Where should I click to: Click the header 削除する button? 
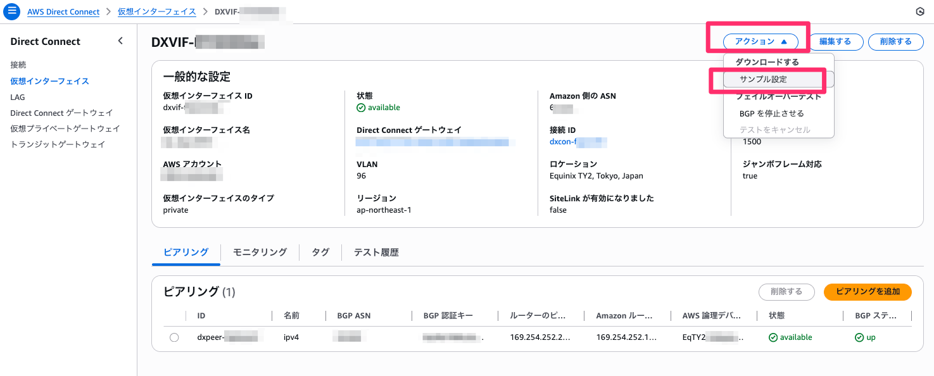pyautogui.click(x=895, y=42)
